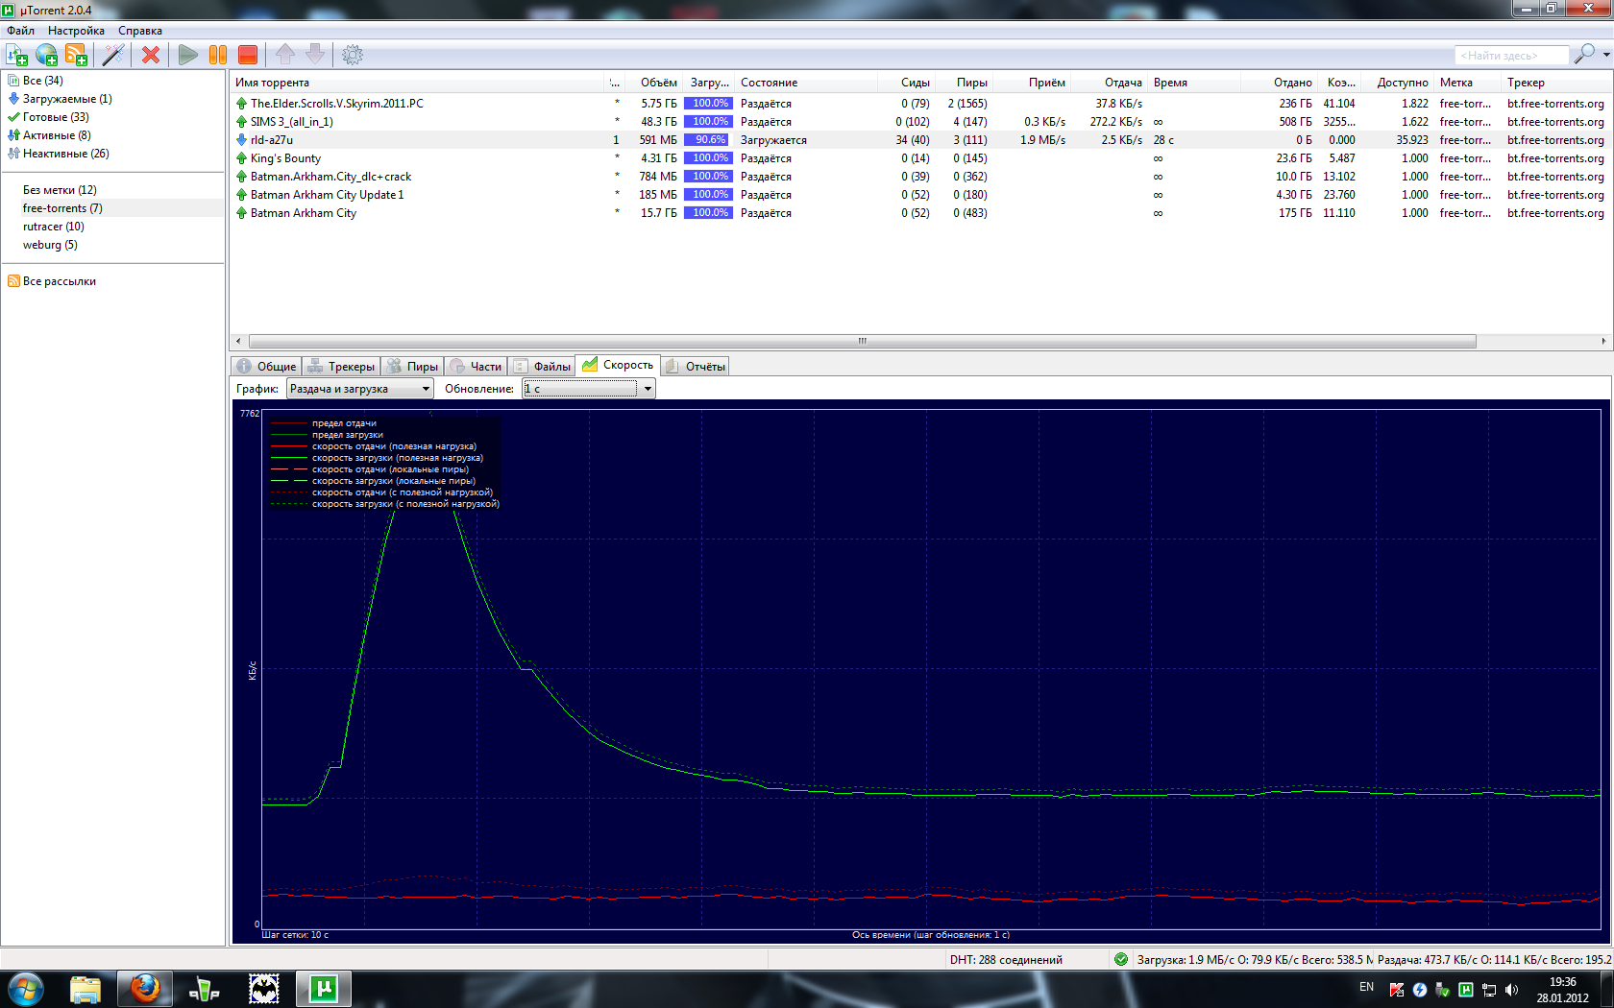Click the Add RSS feed toolbar icon
The height and width of the screenshot is (1008, 1614).
coord(76,55)
